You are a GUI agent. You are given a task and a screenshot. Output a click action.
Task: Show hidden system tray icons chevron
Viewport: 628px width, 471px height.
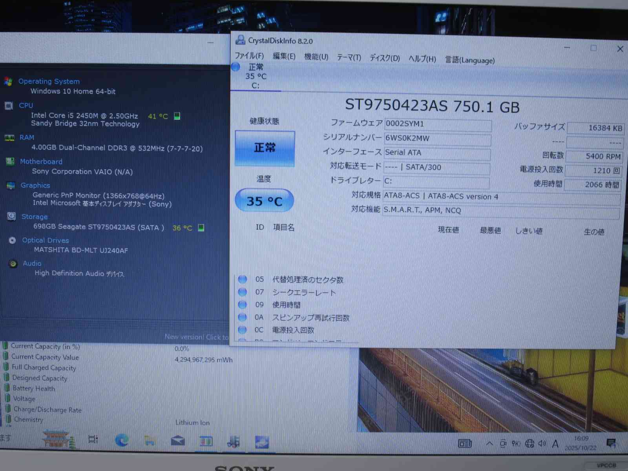489,444
